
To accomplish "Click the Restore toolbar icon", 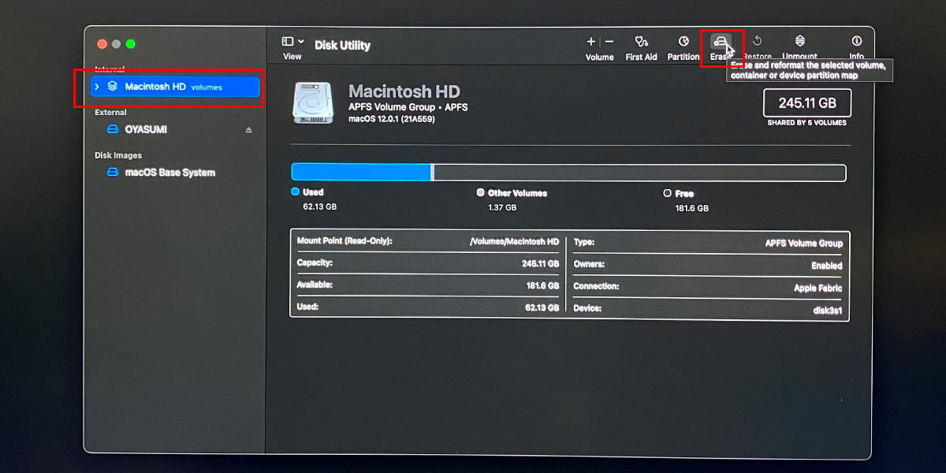I will pyautogui.click(x=757, y=43).
